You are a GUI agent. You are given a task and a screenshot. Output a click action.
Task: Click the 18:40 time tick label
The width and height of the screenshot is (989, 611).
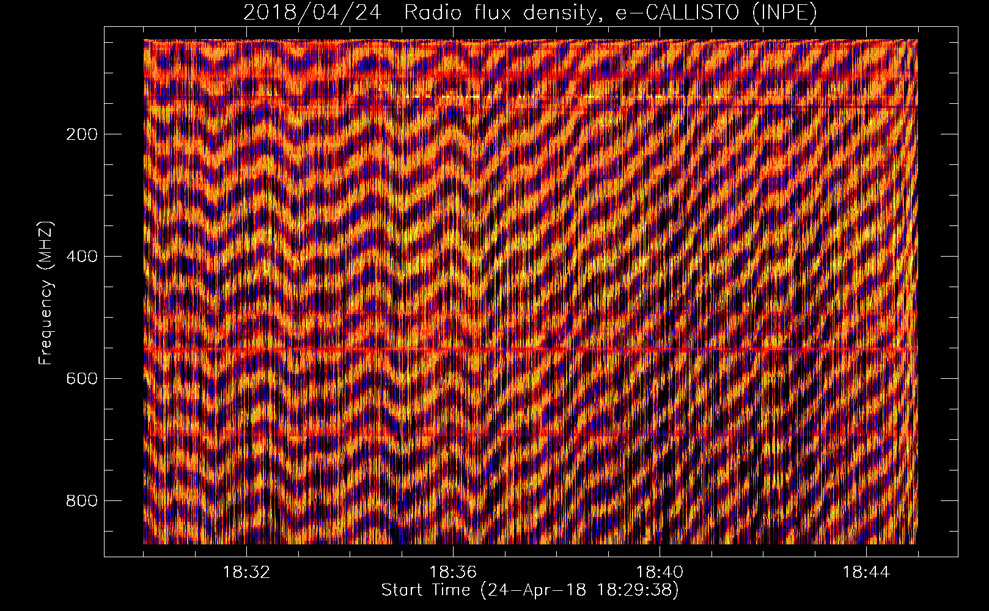point(660,573)
